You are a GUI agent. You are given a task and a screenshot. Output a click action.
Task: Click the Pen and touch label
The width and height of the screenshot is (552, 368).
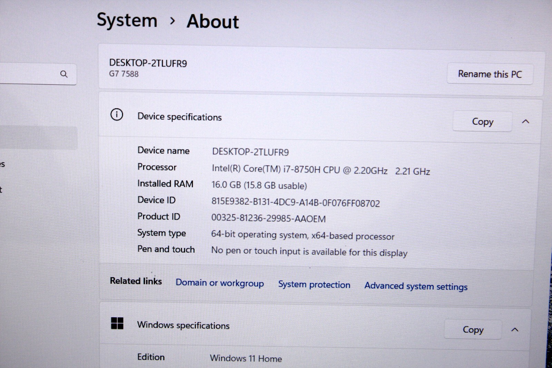tap(166, 249)
